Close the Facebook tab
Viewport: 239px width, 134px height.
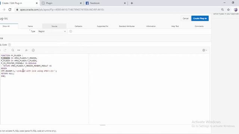pos(125,3)
